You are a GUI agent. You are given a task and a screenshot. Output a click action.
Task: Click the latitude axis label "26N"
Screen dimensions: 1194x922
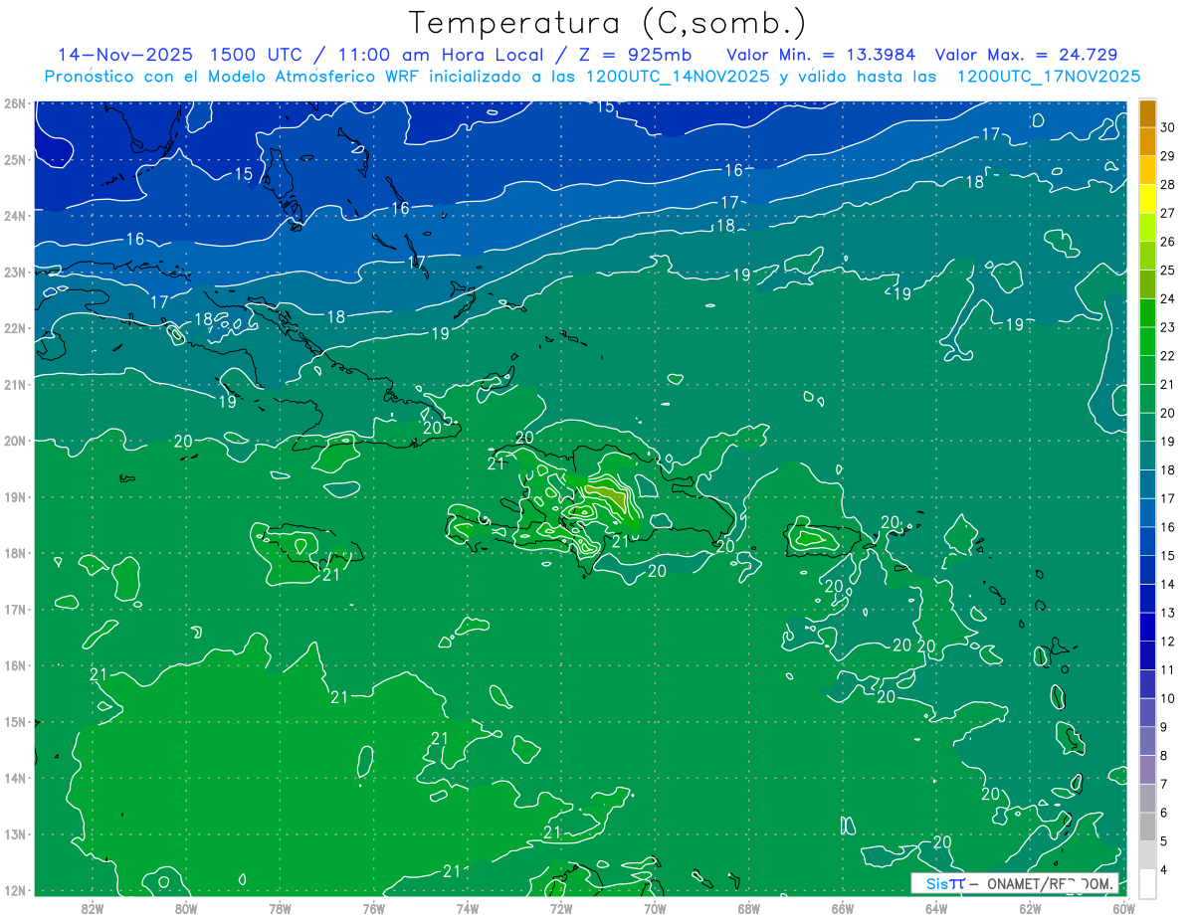15,103
